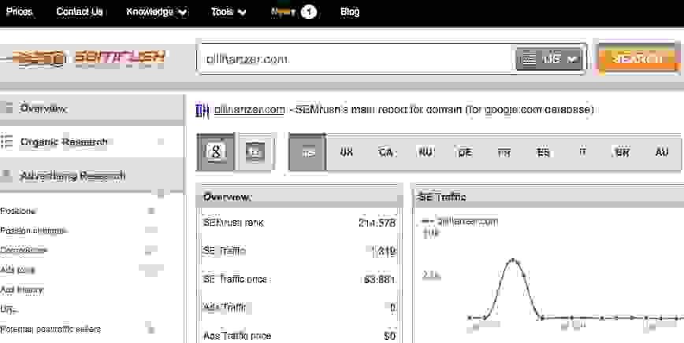The height and width of the screenshot is (343, 684).
Task: Switch to the RU database tab
Action: [x=426, y=153]
